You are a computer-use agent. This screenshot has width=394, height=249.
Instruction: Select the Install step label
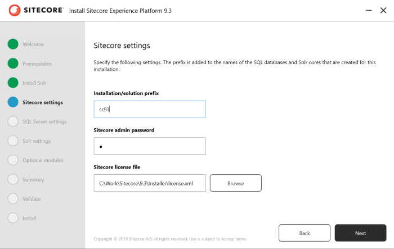pos(29,219)
